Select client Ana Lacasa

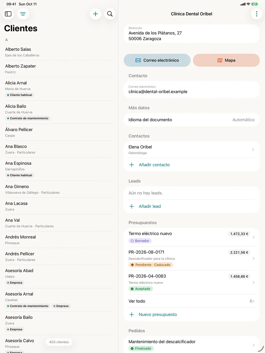point(59,206)
